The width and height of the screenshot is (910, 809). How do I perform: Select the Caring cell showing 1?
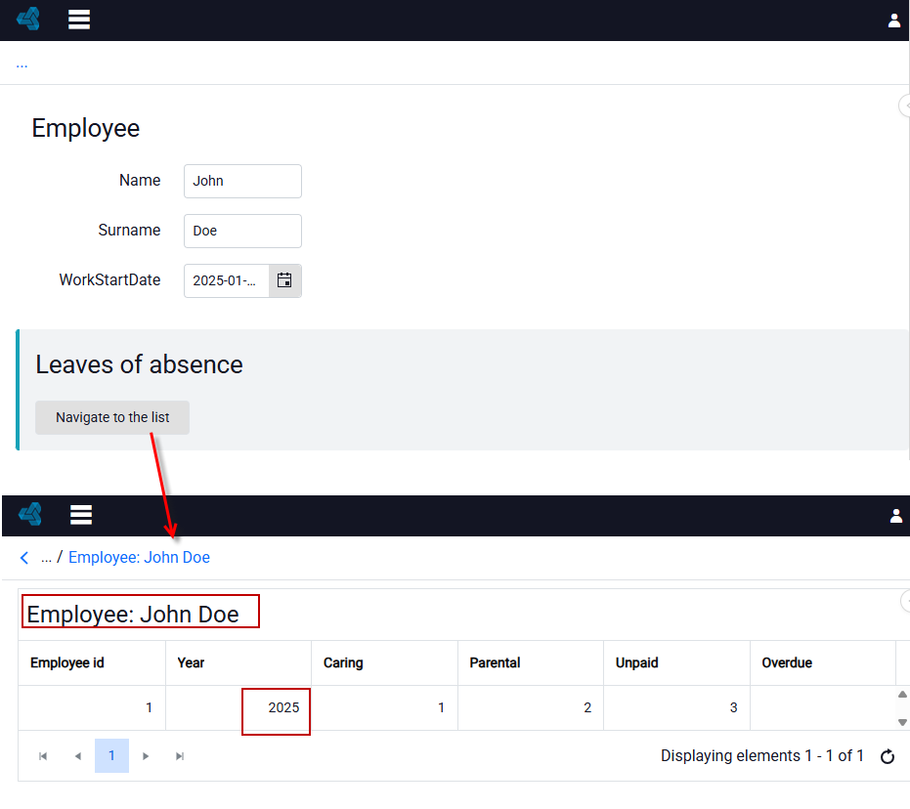tap(385, 708)
